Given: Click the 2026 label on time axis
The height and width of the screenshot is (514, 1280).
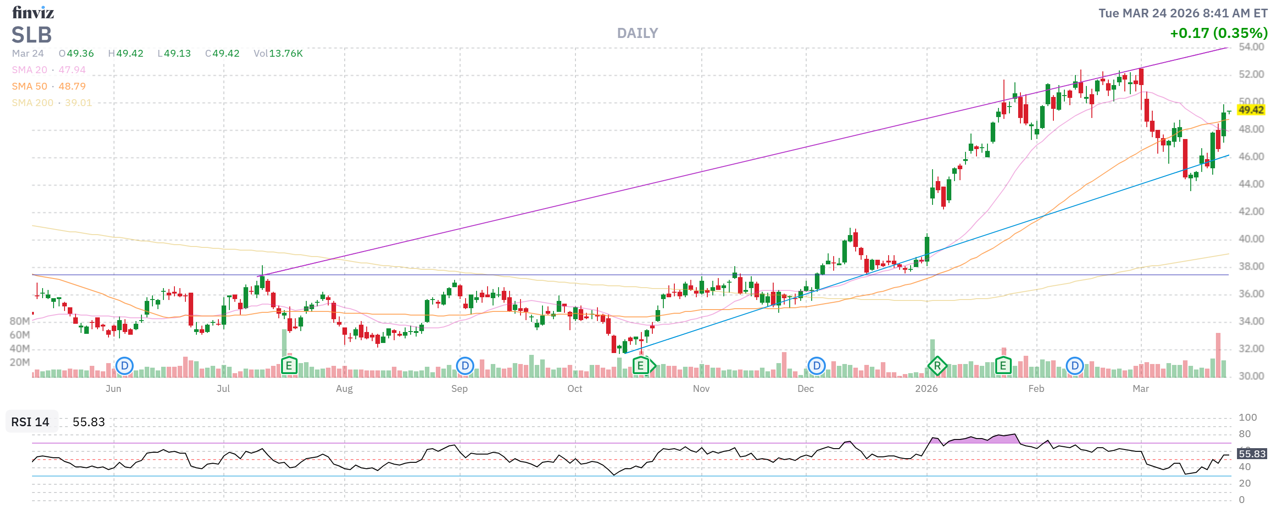Looking at the screenshot, I should (x=926, y=389).
